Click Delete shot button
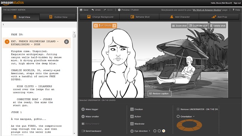The height and width of the screenshot is (136, 242). pos(217,26)
